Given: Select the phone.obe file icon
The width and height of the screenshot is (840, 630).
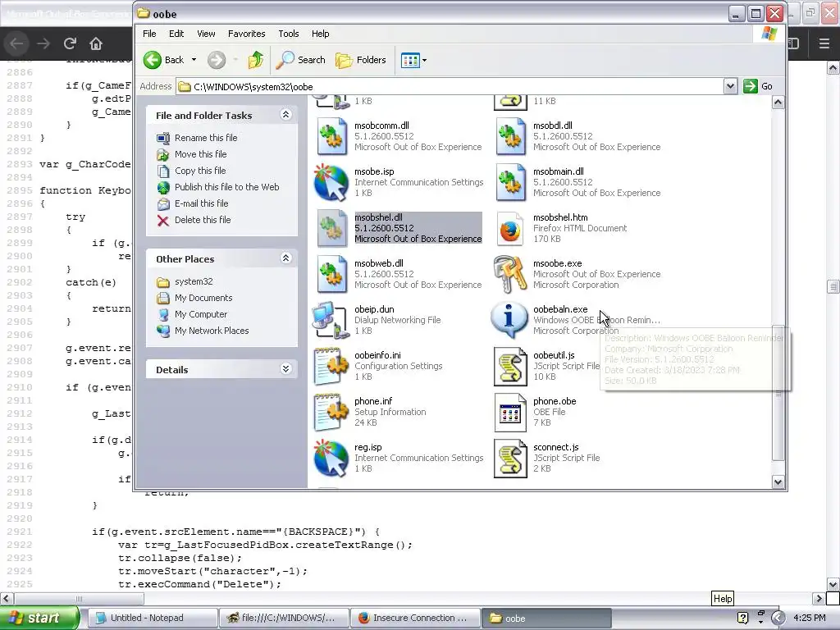Looking at the screenshot, I should 510,413.
